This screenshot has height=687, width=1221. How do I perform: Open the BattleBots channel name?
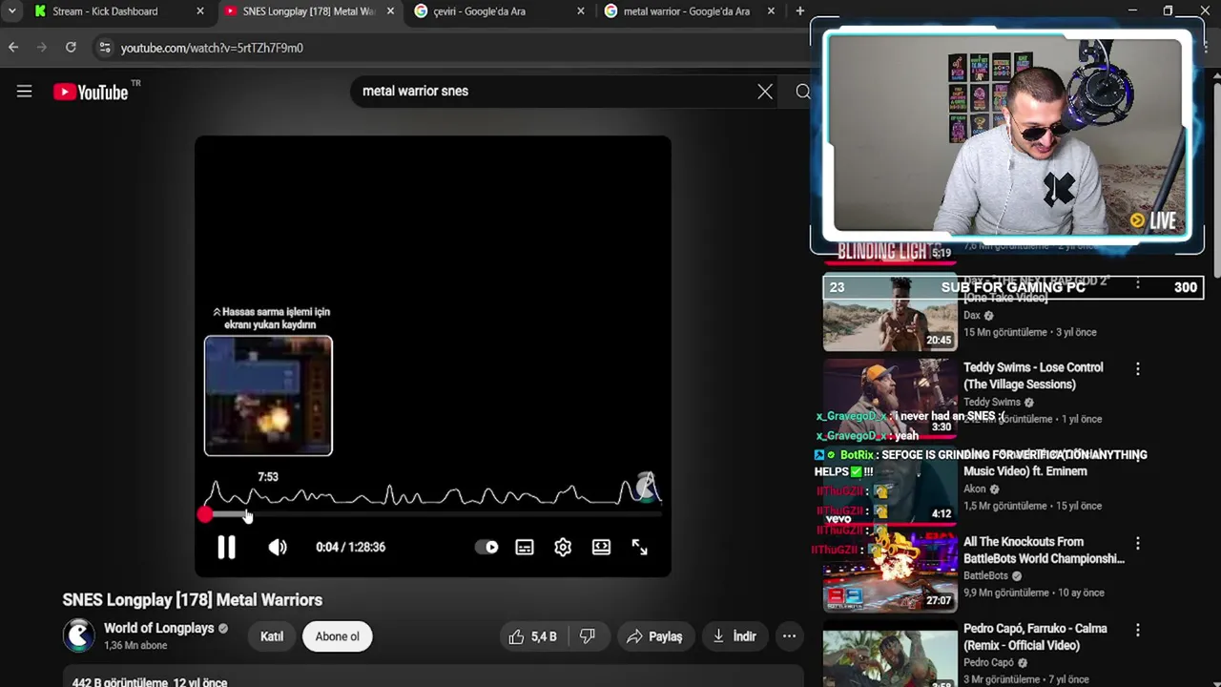point(985,575)
